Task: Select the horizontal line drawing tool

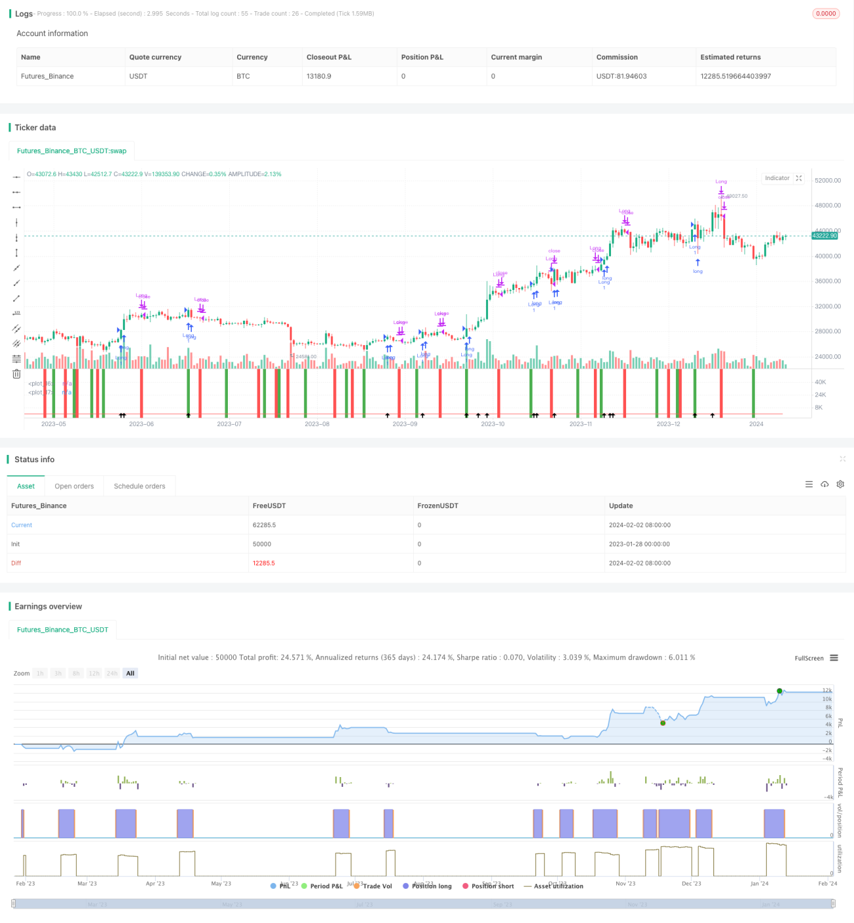Action: pos(16,177)
